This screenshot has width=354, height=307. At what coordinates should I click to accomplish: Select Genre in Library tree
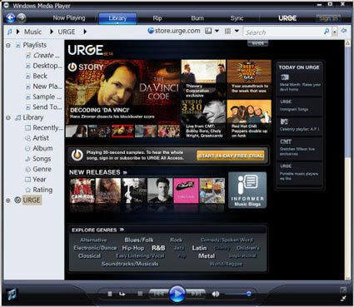tap(38, 169)
